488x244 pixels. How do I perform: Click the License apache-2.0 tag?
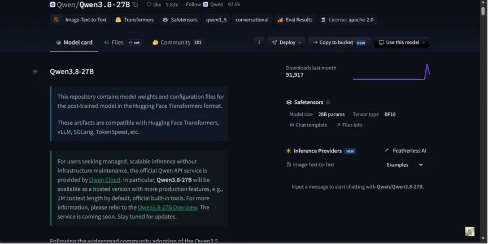(x=347, y=20)
